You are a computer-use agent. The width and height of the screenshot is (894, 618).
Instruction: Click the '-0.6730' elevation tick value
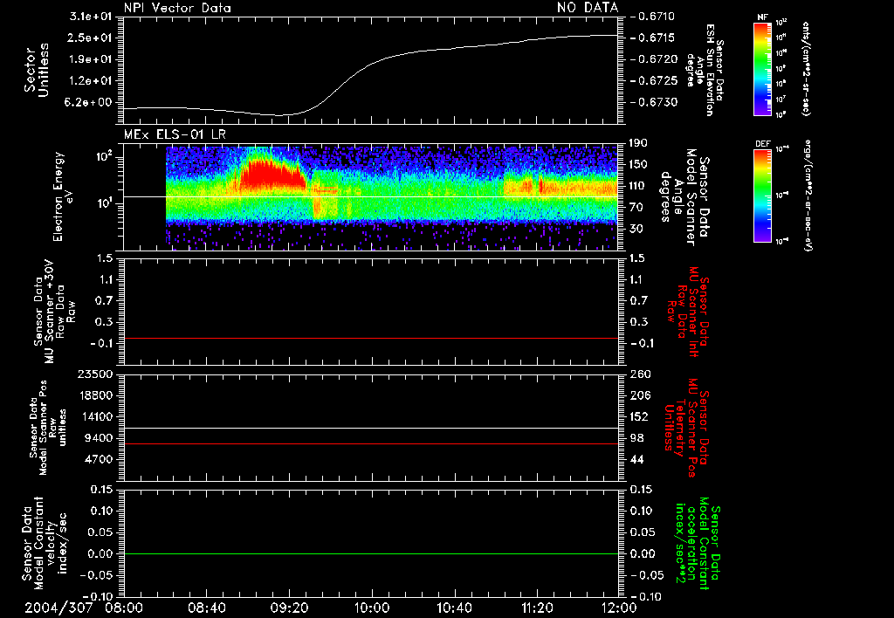(x=653, y=103)
